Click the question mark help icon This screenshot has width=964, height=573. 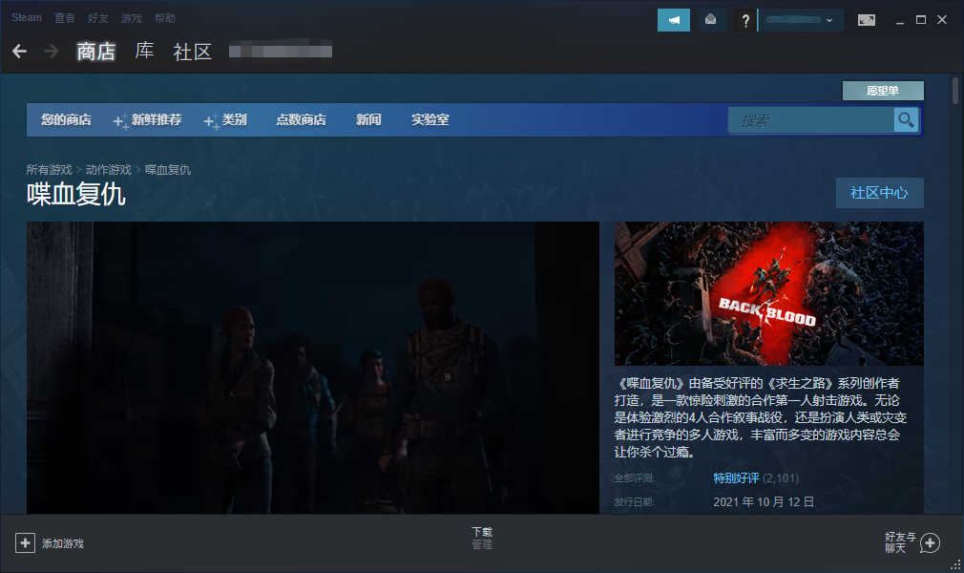pos(745,20)
